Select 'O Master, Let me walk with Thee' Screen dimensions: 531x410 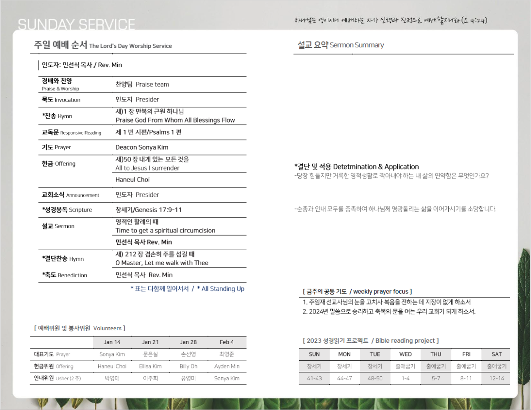click(x=162, y=263)
